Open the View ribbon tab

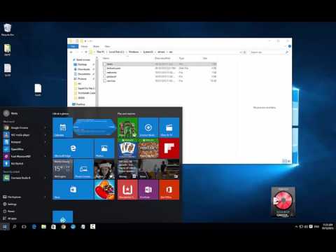point(107,46)
